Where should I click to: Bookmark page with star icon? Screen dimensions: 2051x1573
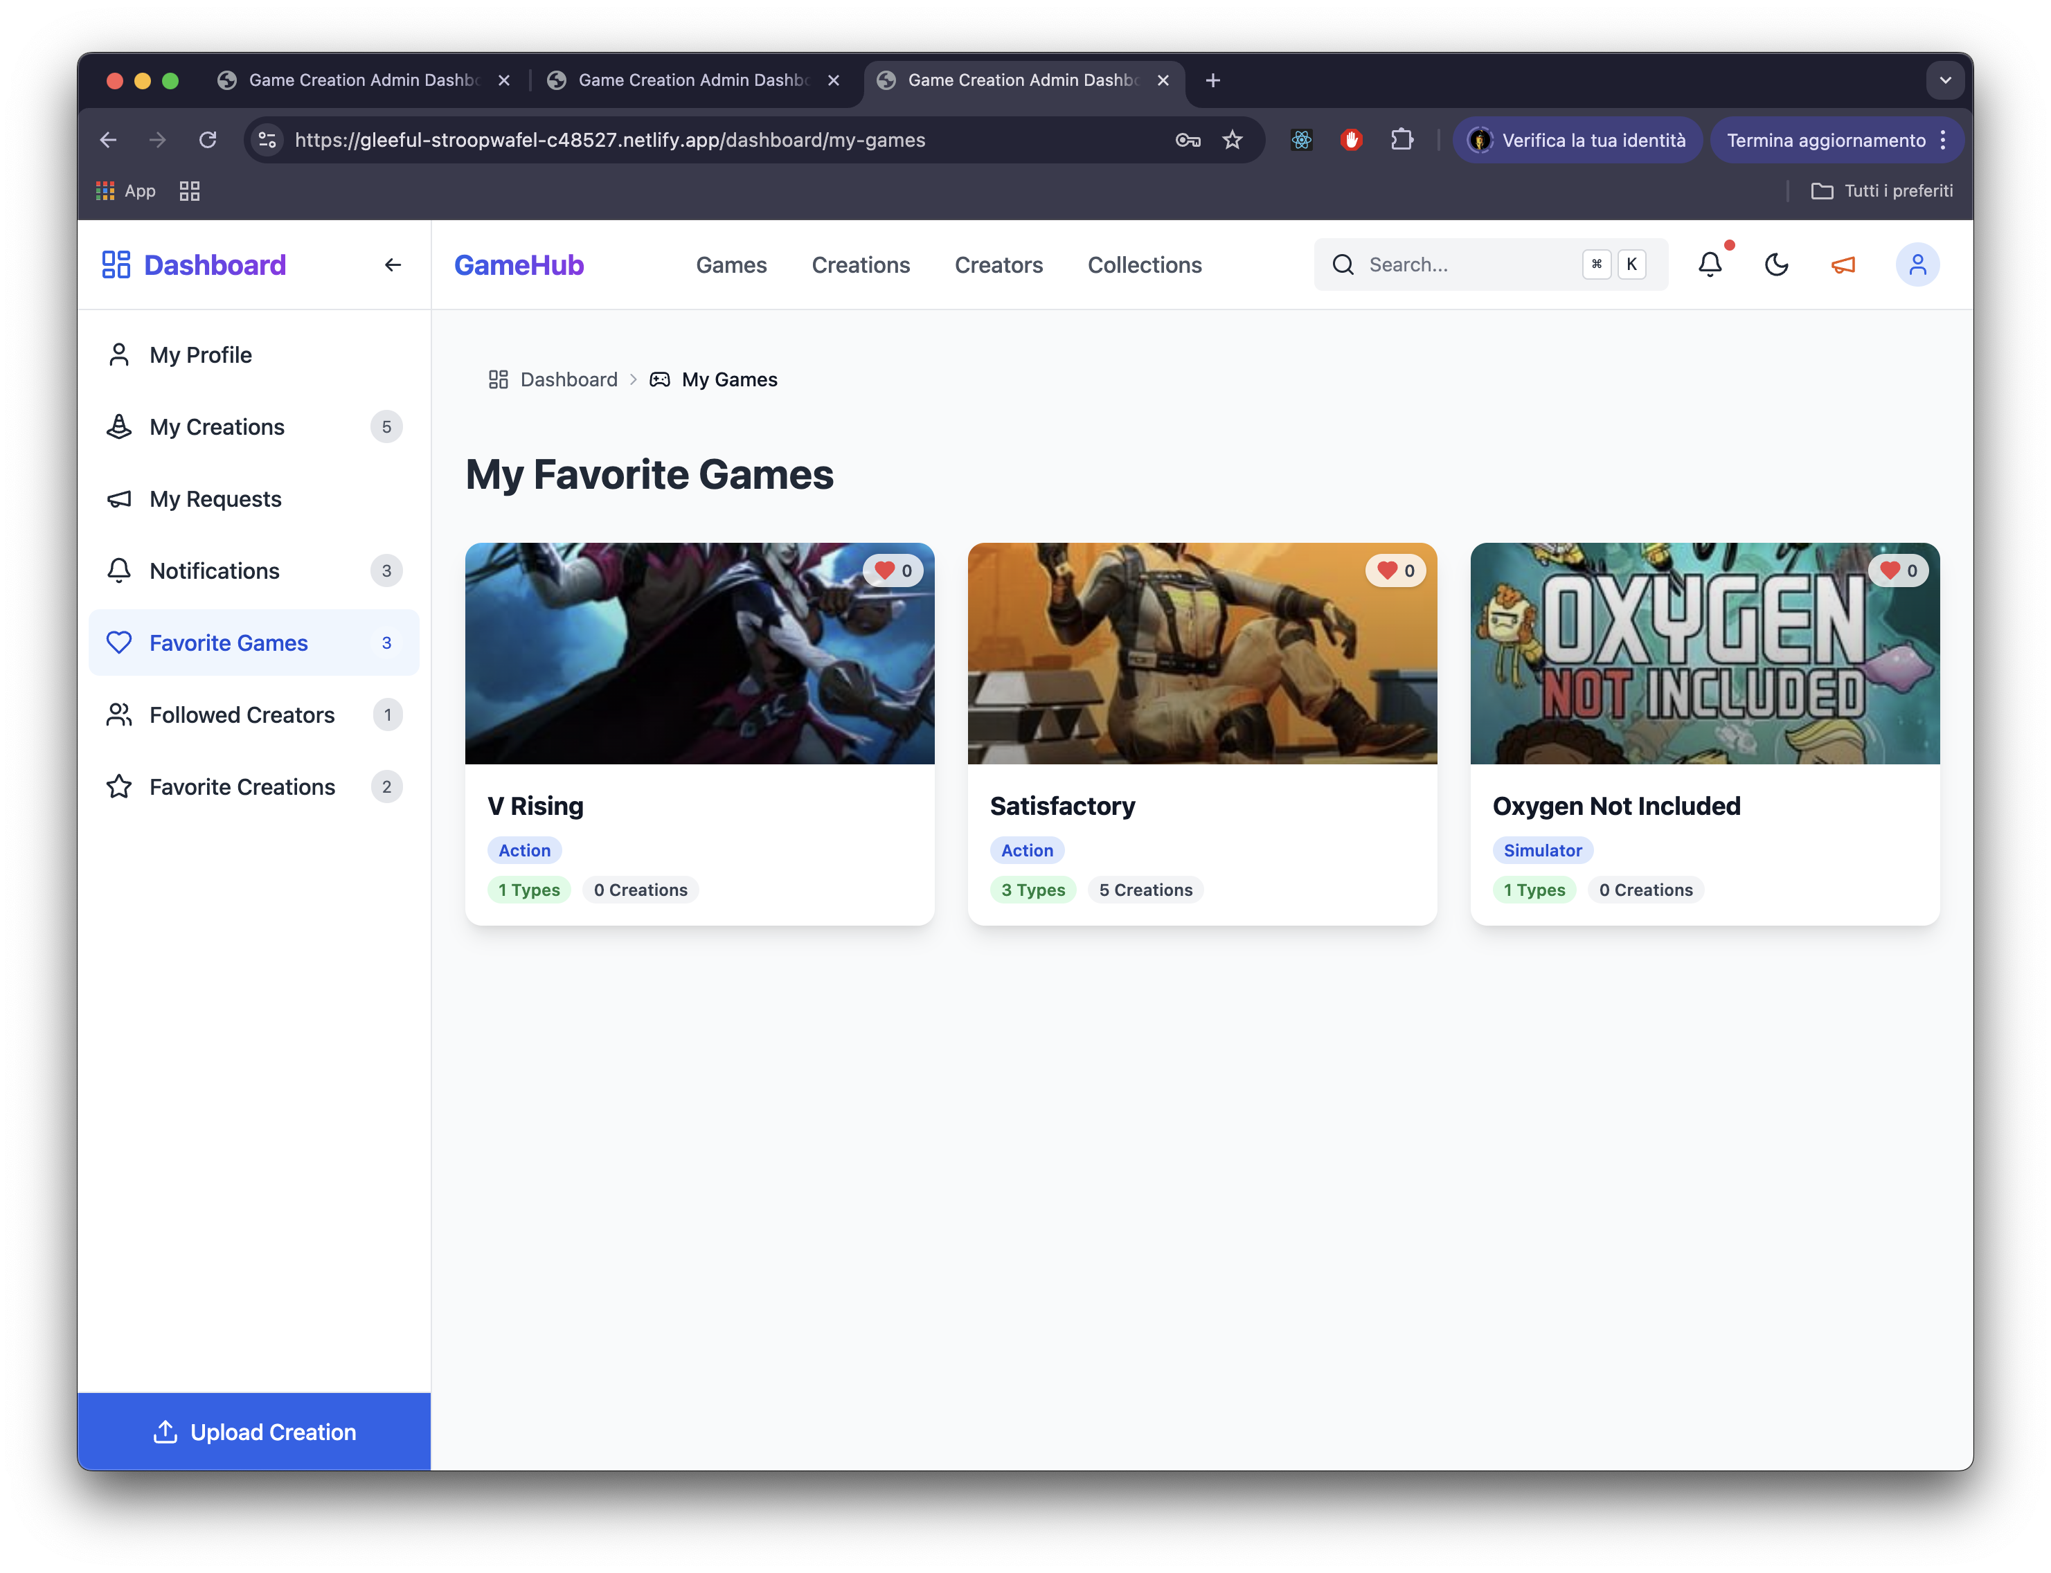1232,141
